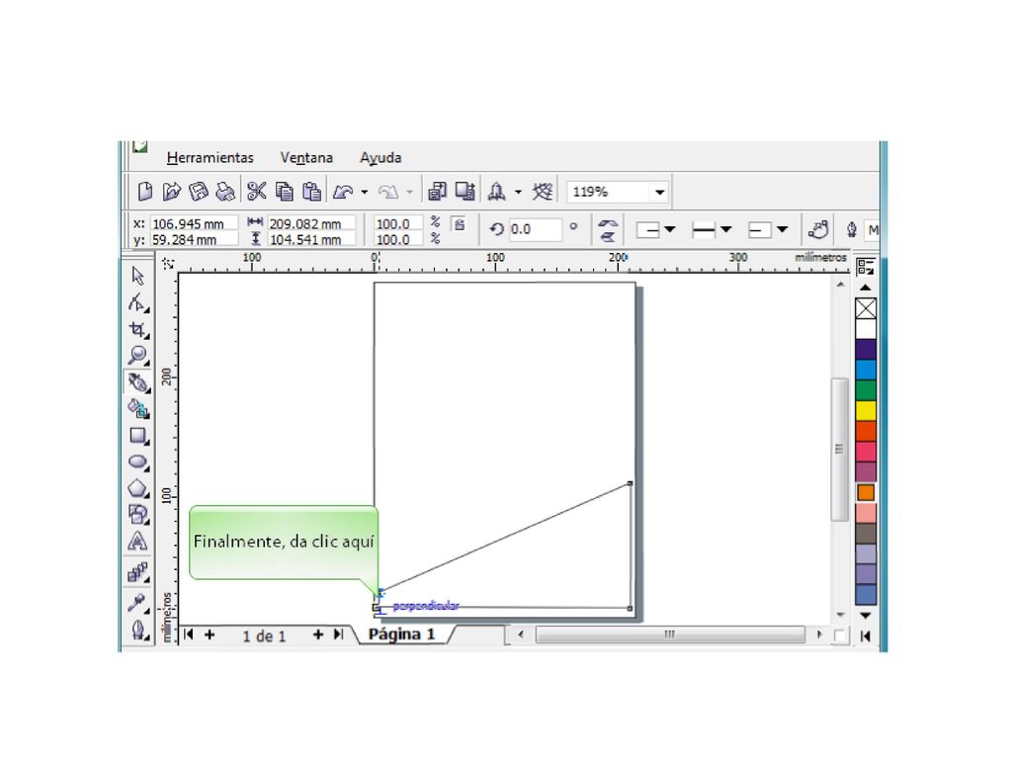Select the Polygon tool
Image resolution: width=1012 pixels, height=759 pixels.
coord(138,488)
